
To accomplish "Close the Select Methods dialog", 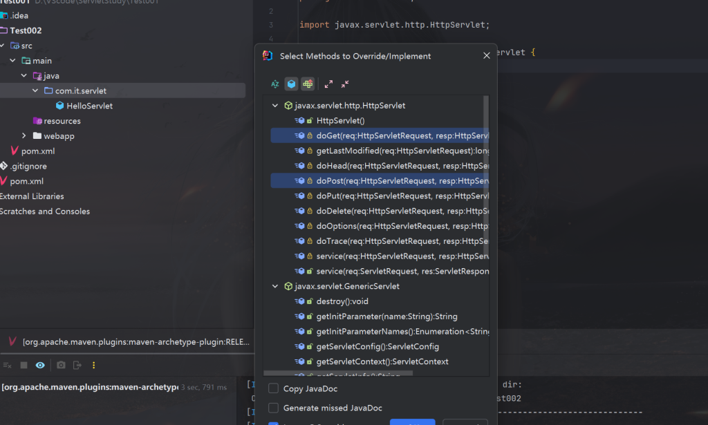I will click(487, 55).
